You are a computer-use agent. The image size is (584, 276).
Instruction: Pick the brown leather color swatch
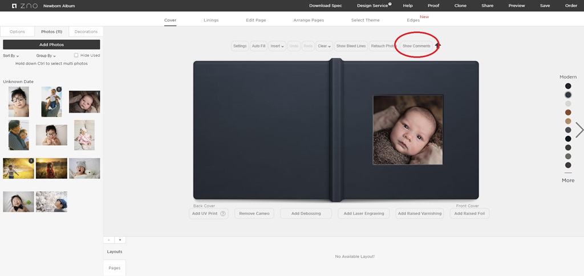568,112
